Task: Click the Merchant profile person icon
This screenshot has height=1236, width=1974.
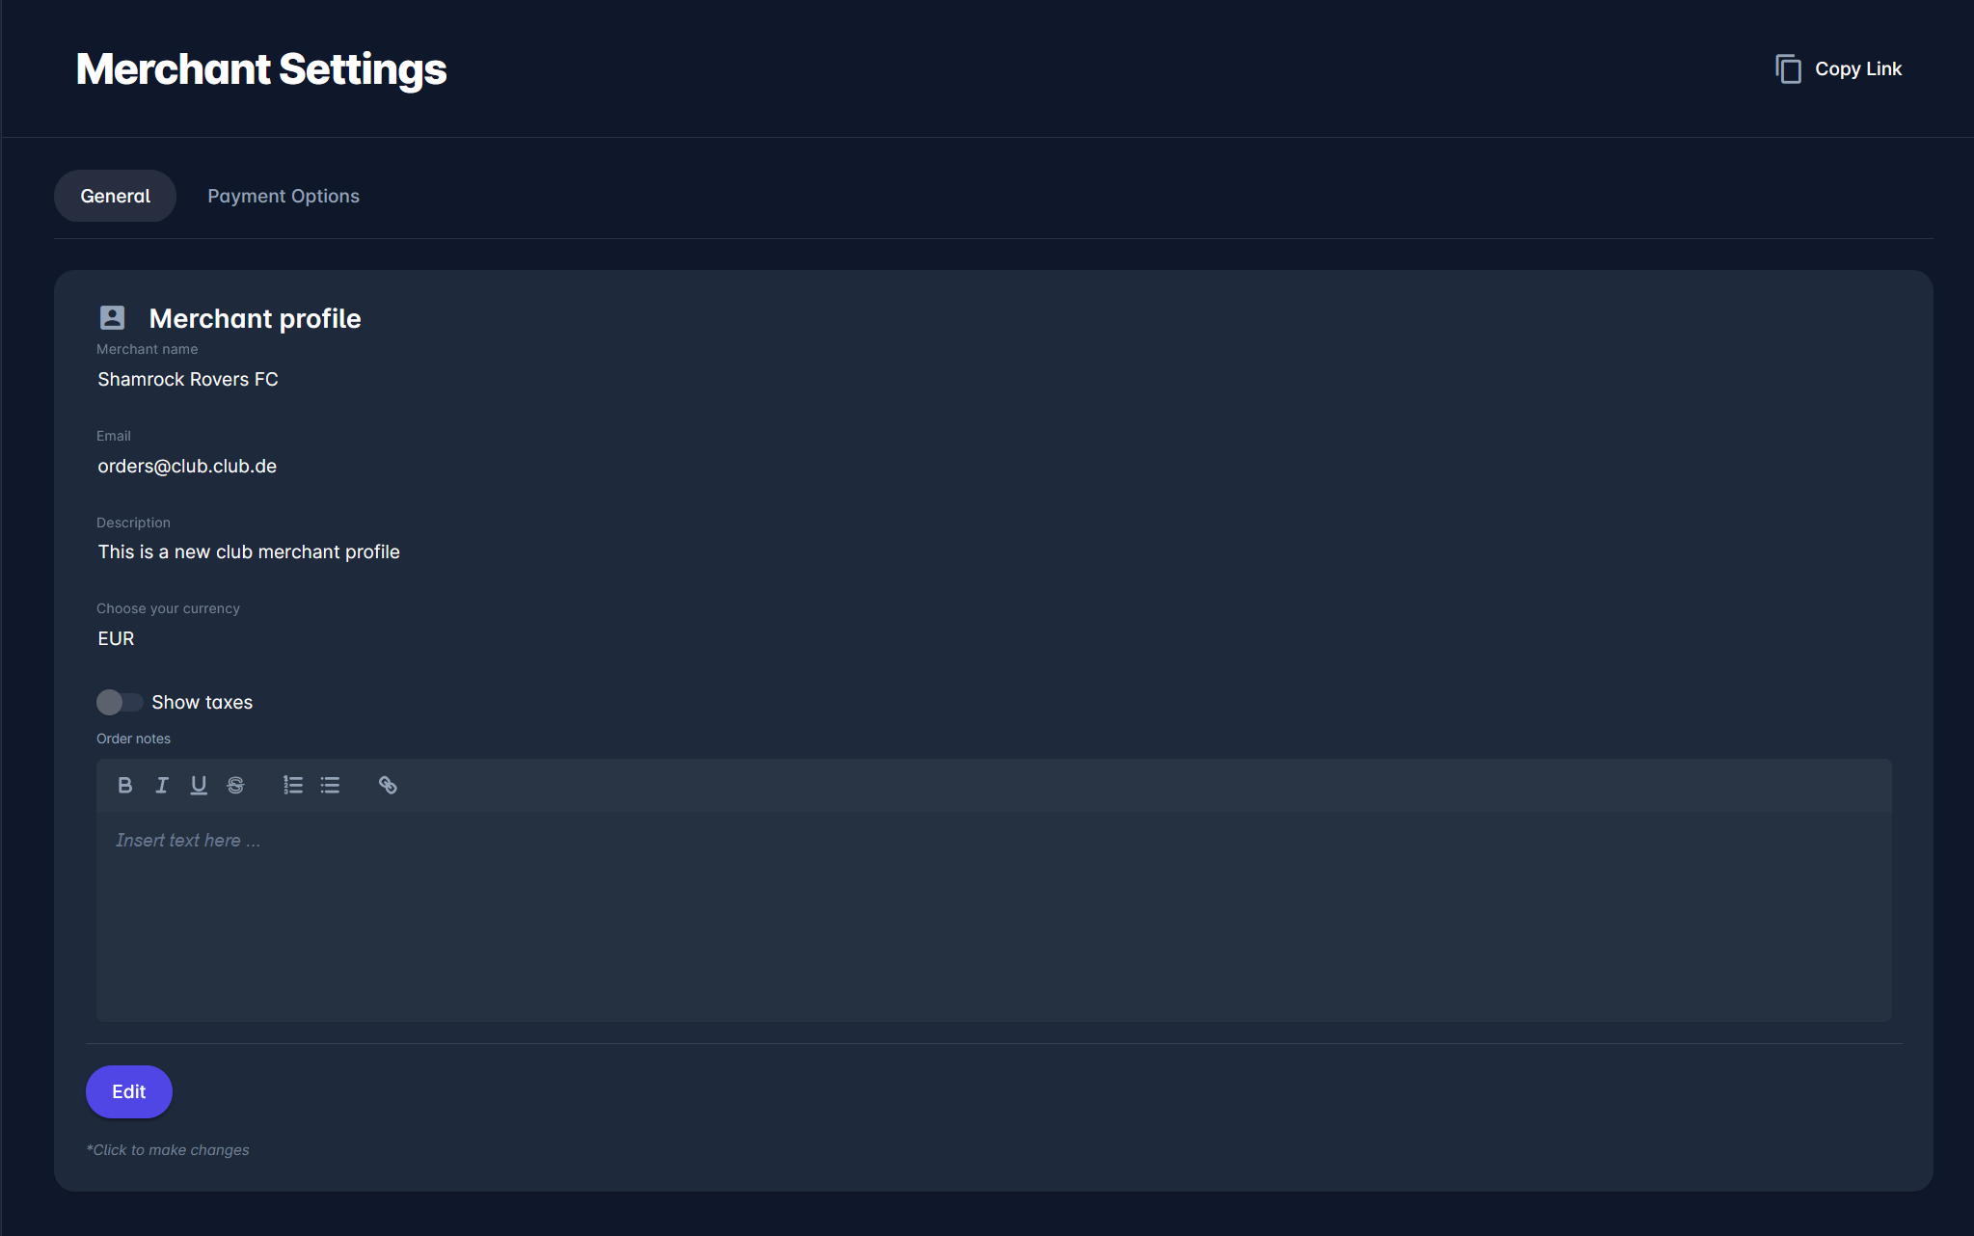Action: [x=112, y=317]
